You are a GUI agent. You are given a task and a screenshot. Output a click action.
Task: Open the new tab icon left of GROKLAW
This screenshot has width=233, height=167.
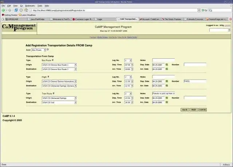[x=3, y=19]
